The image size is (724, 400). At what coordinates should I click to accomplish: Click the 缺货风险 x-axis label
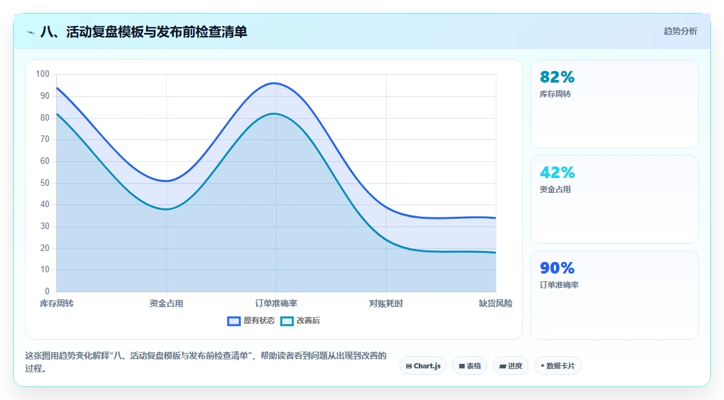coord(495,303)
